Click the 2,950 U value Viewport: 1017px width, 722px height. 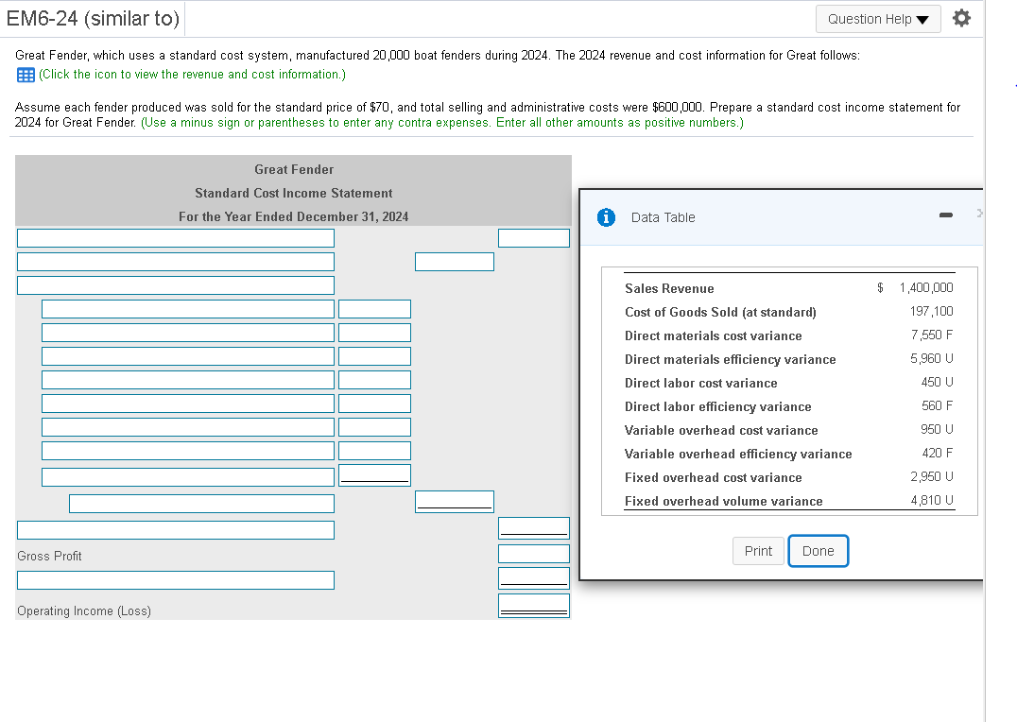[x=932, y=477]
